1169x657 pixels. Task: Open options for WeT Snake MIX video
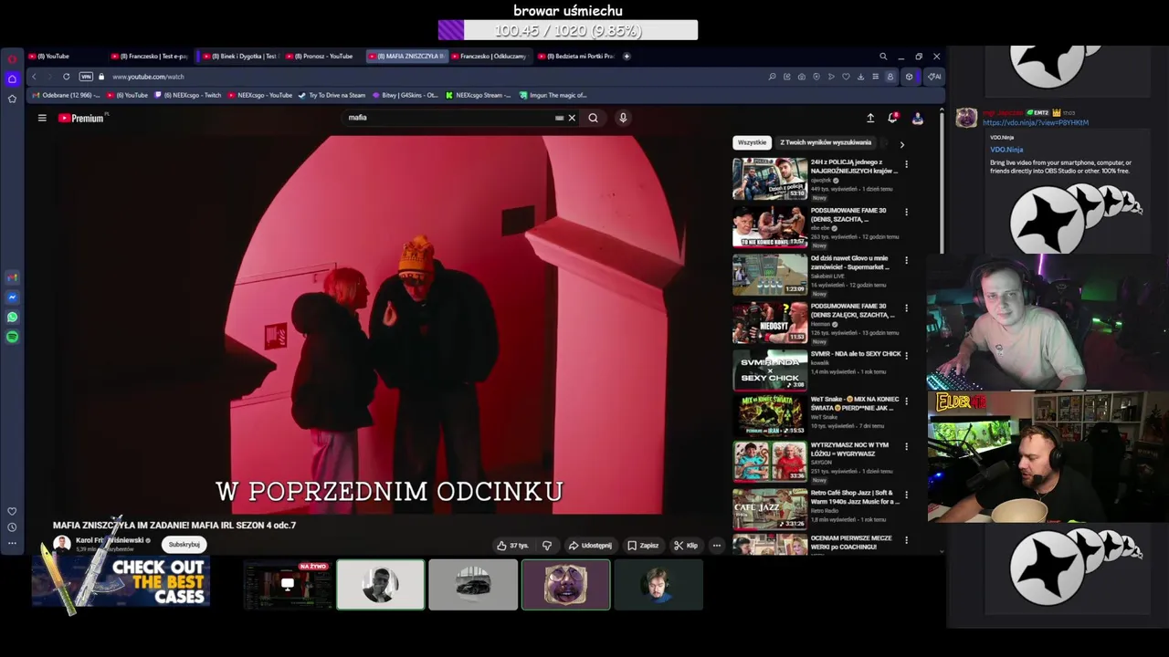[x=906, y=401]
